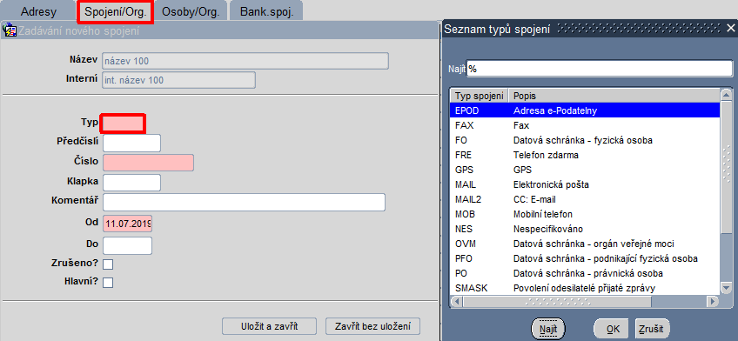Click the Popis column header
The height and width of the screenshot is (341, 738).
614,96
